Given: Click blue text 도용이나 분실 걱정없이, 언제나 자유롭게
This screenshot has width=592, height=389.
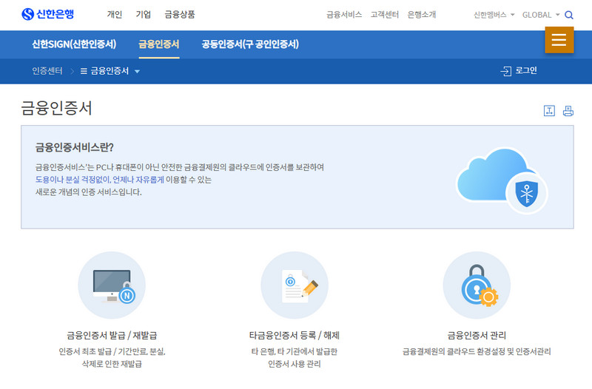Looking at the screenshot, I should [100, 180].
